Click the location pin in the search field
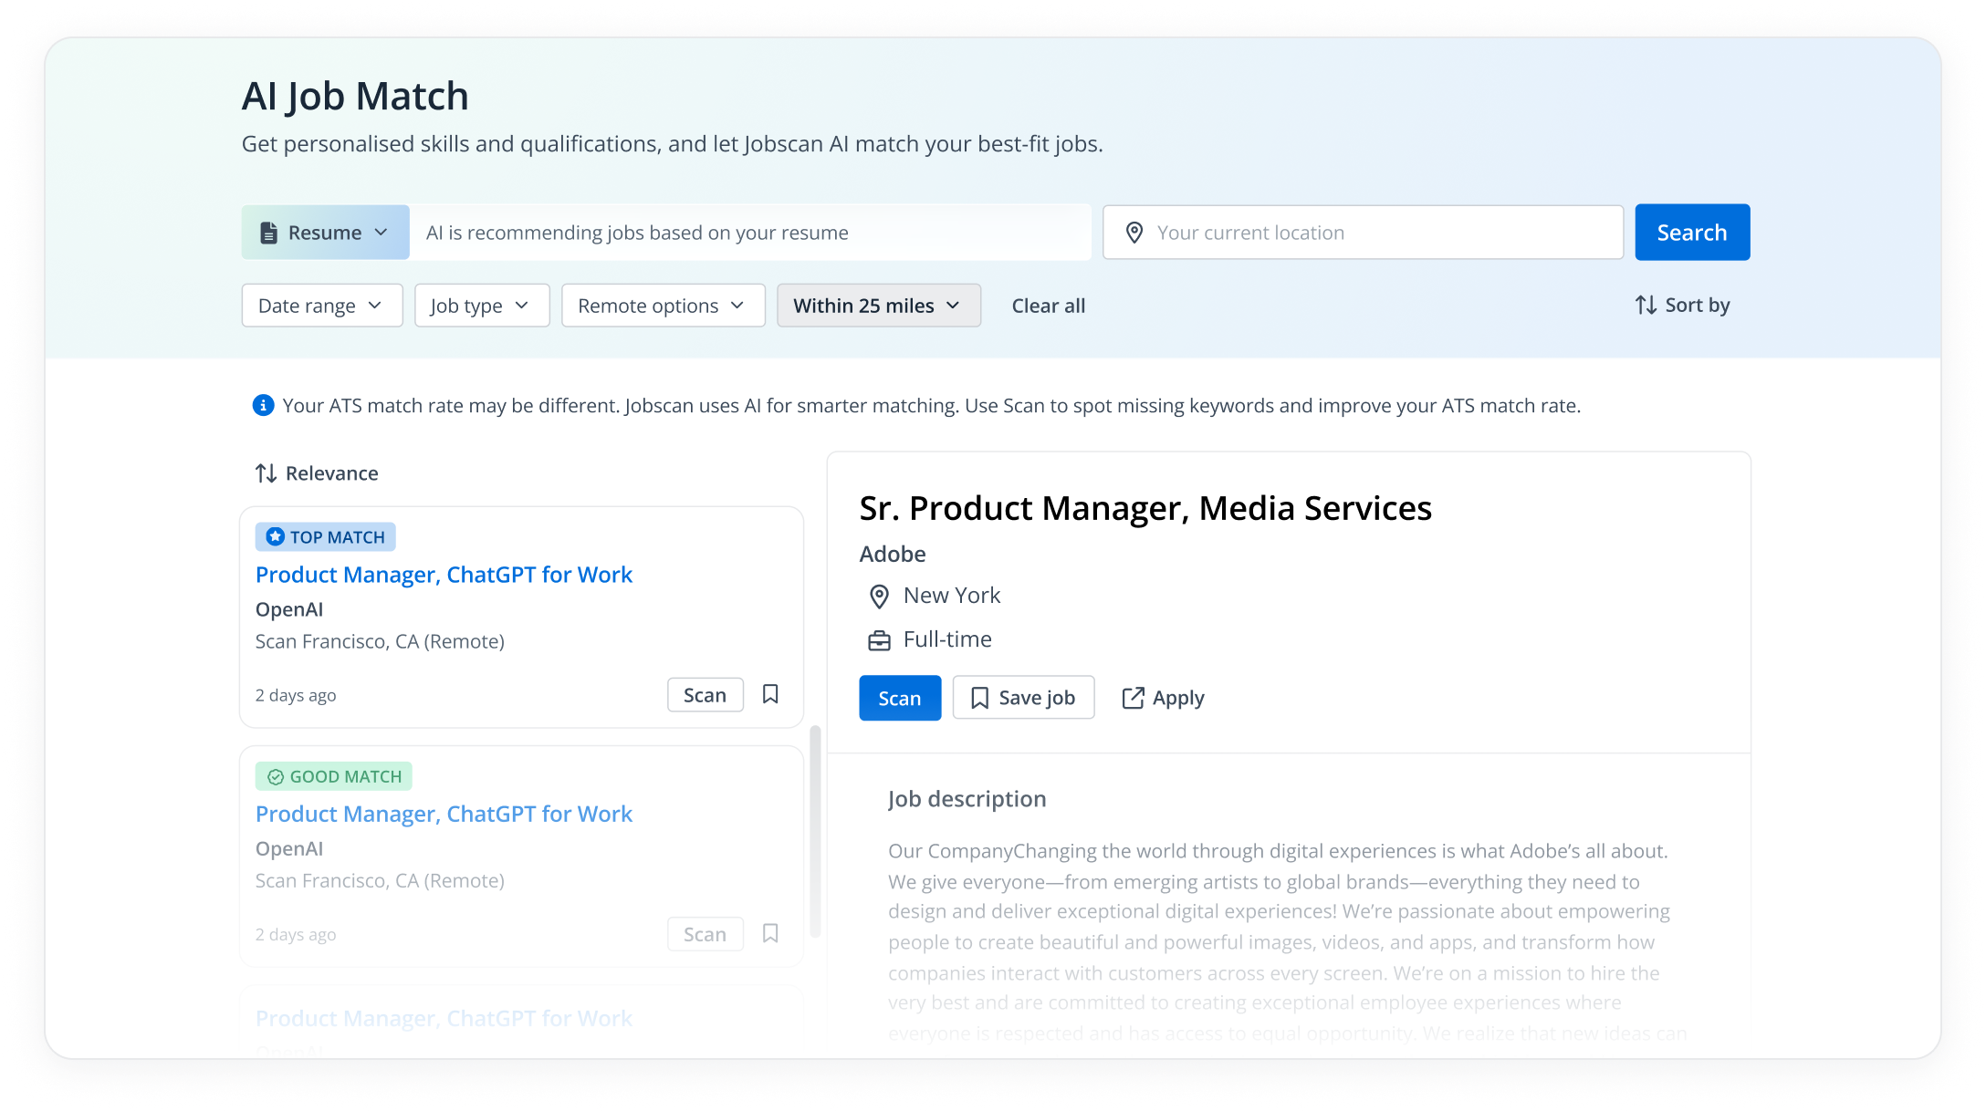Viewport: 1986px width, 1111px height. point(1134,233)
